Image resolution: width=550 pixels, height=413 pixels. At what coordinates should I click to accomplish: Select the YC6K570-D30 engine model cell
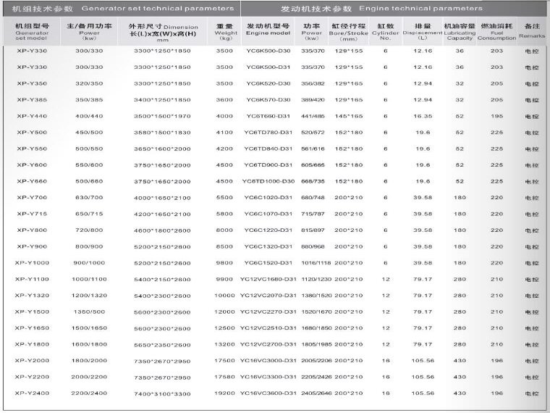268,99
